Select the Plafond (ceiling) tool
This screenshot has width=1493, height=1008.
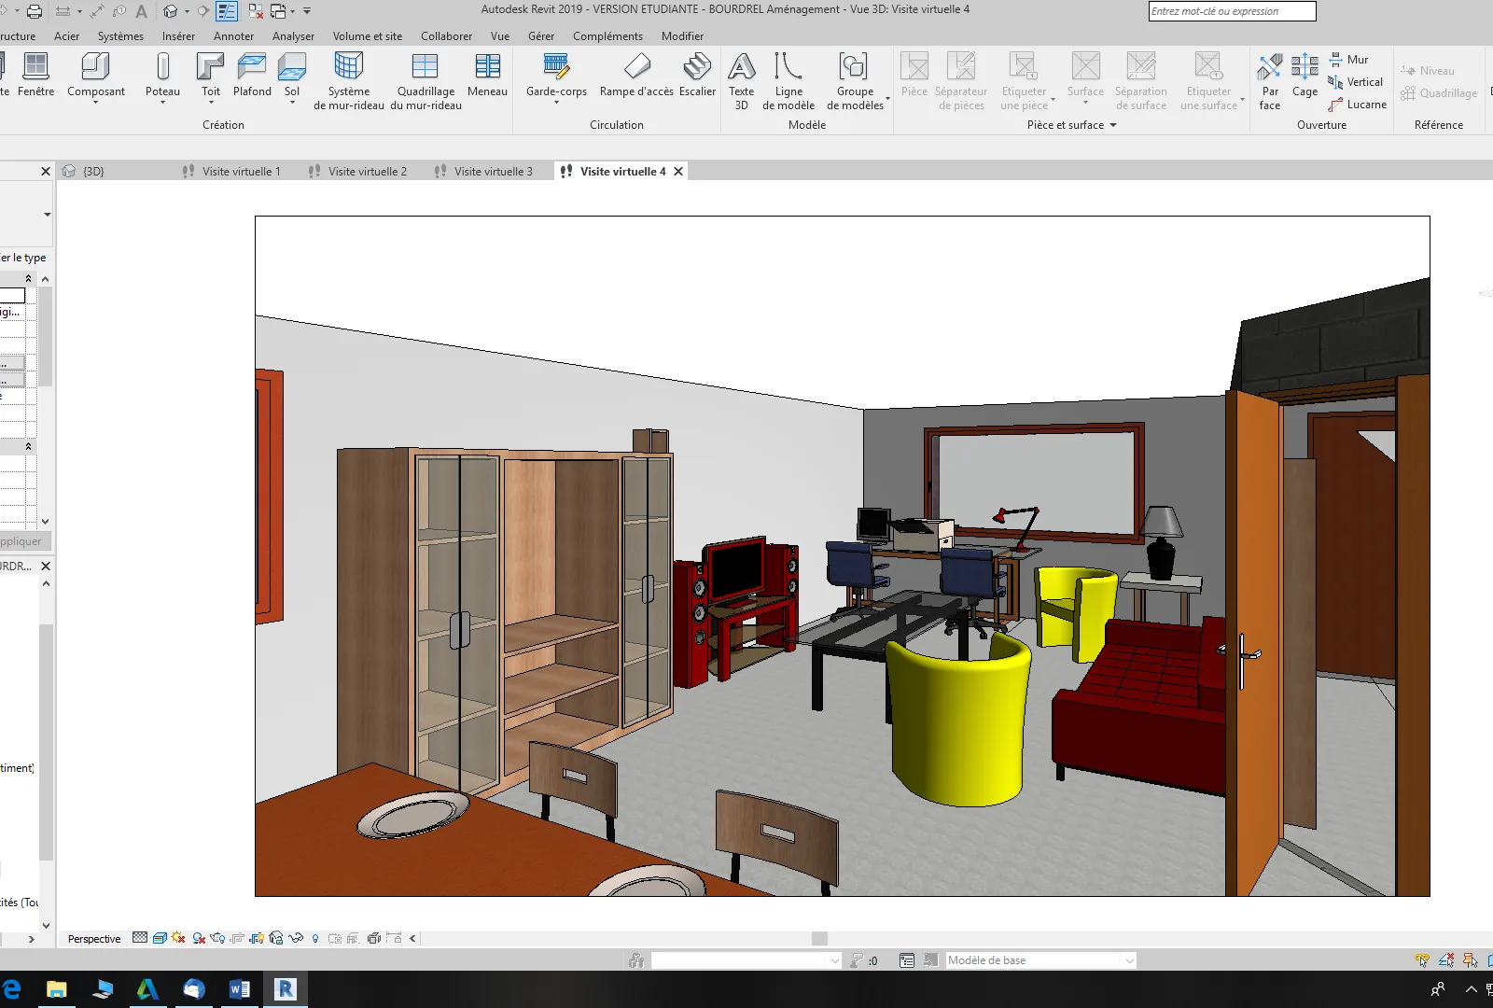pos(252,75)
